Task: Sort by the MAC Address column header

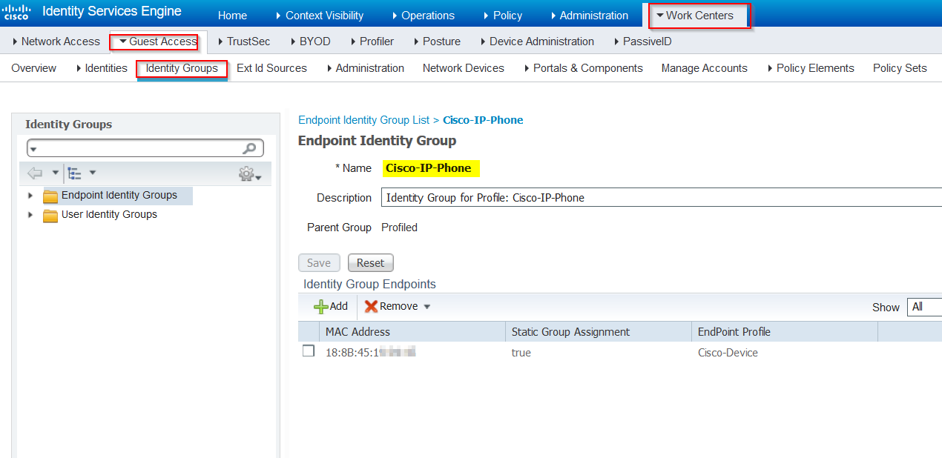Action: pos(358,332)
